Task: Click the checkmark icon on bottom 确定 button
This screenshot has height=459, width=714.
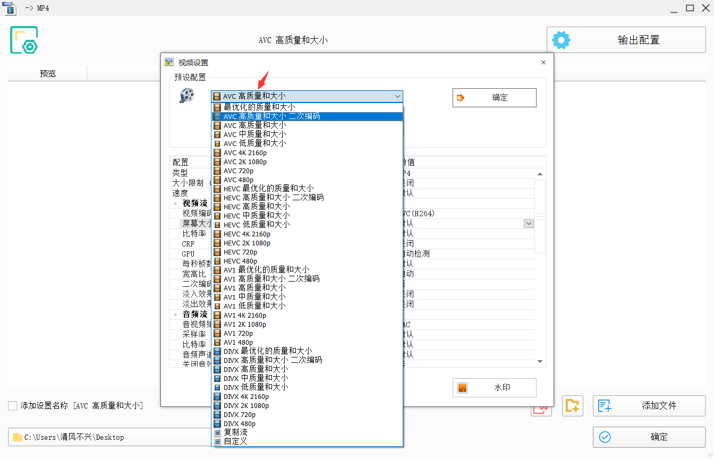Action: [605, 437]
